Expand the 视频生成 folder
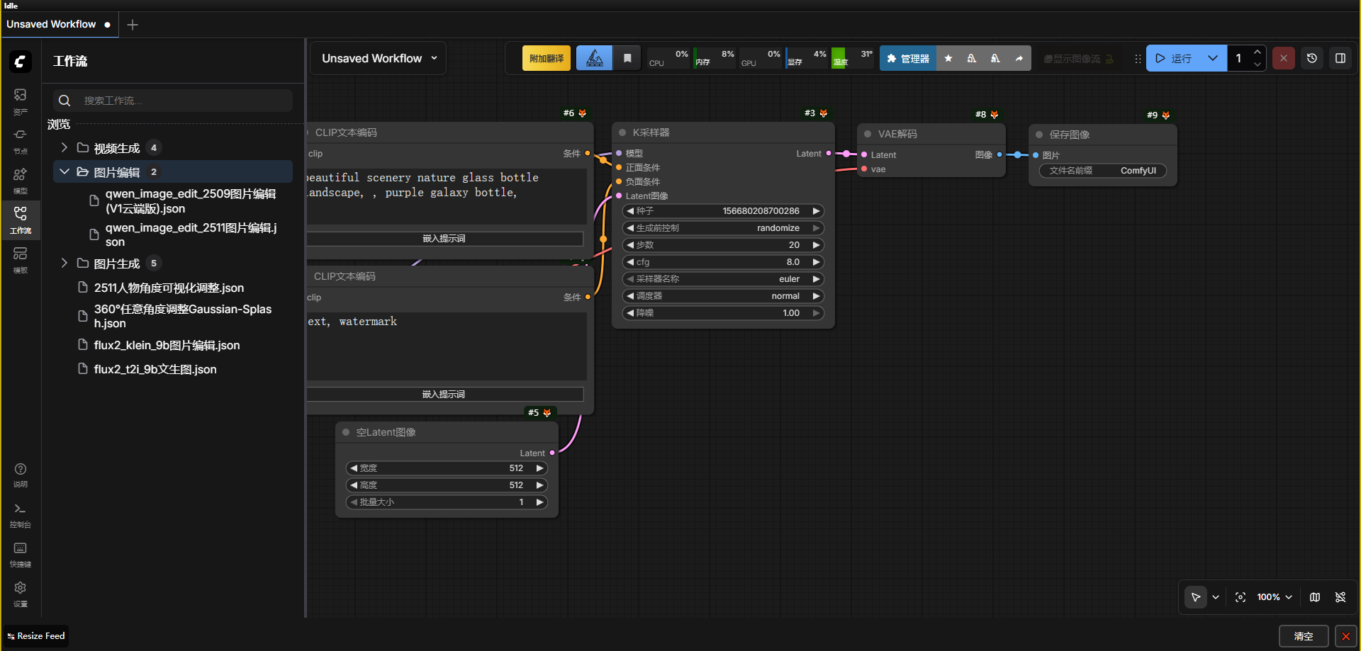This screenshot has height=651, width=1361. [65, 147]
